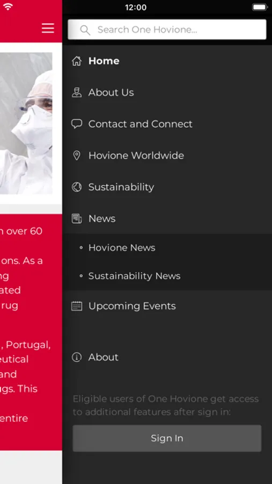Click the globe icon beside Sustainability
This screenshot has width=272, height=484.
[77, 187]
